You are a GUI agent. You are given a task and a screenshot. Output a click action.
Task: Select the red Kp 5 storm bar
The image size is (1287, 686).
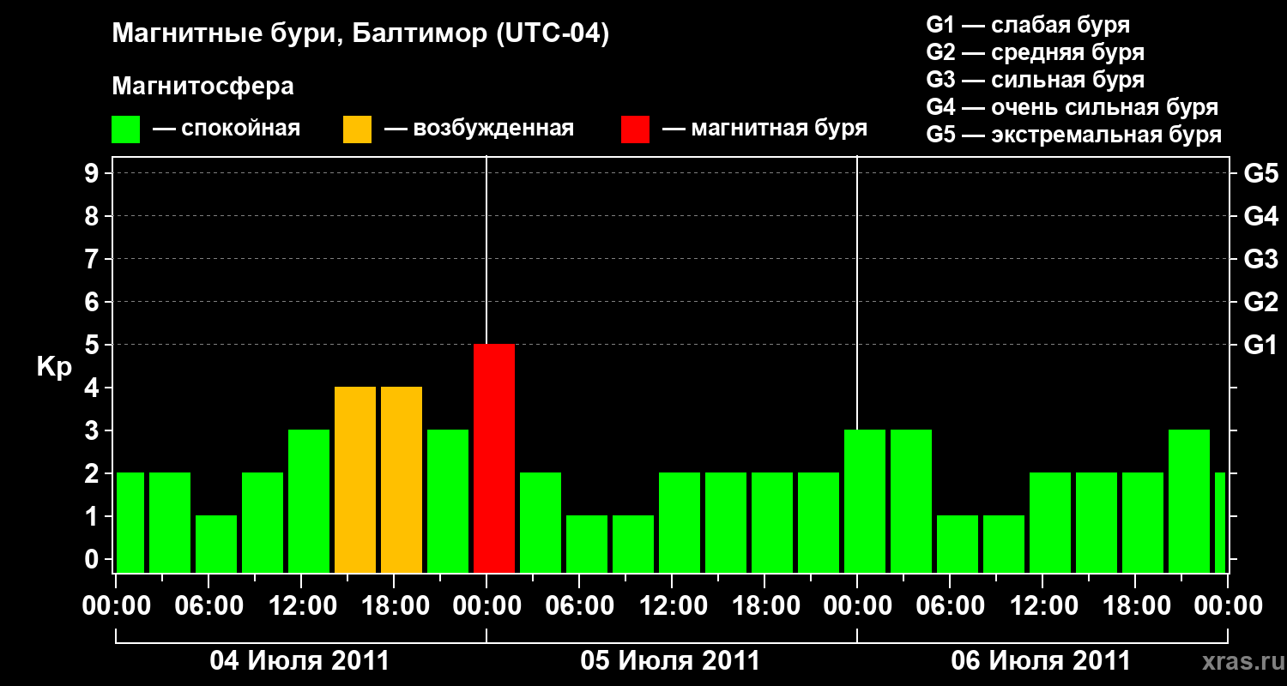pyautogui.click(x=494, y=458)
